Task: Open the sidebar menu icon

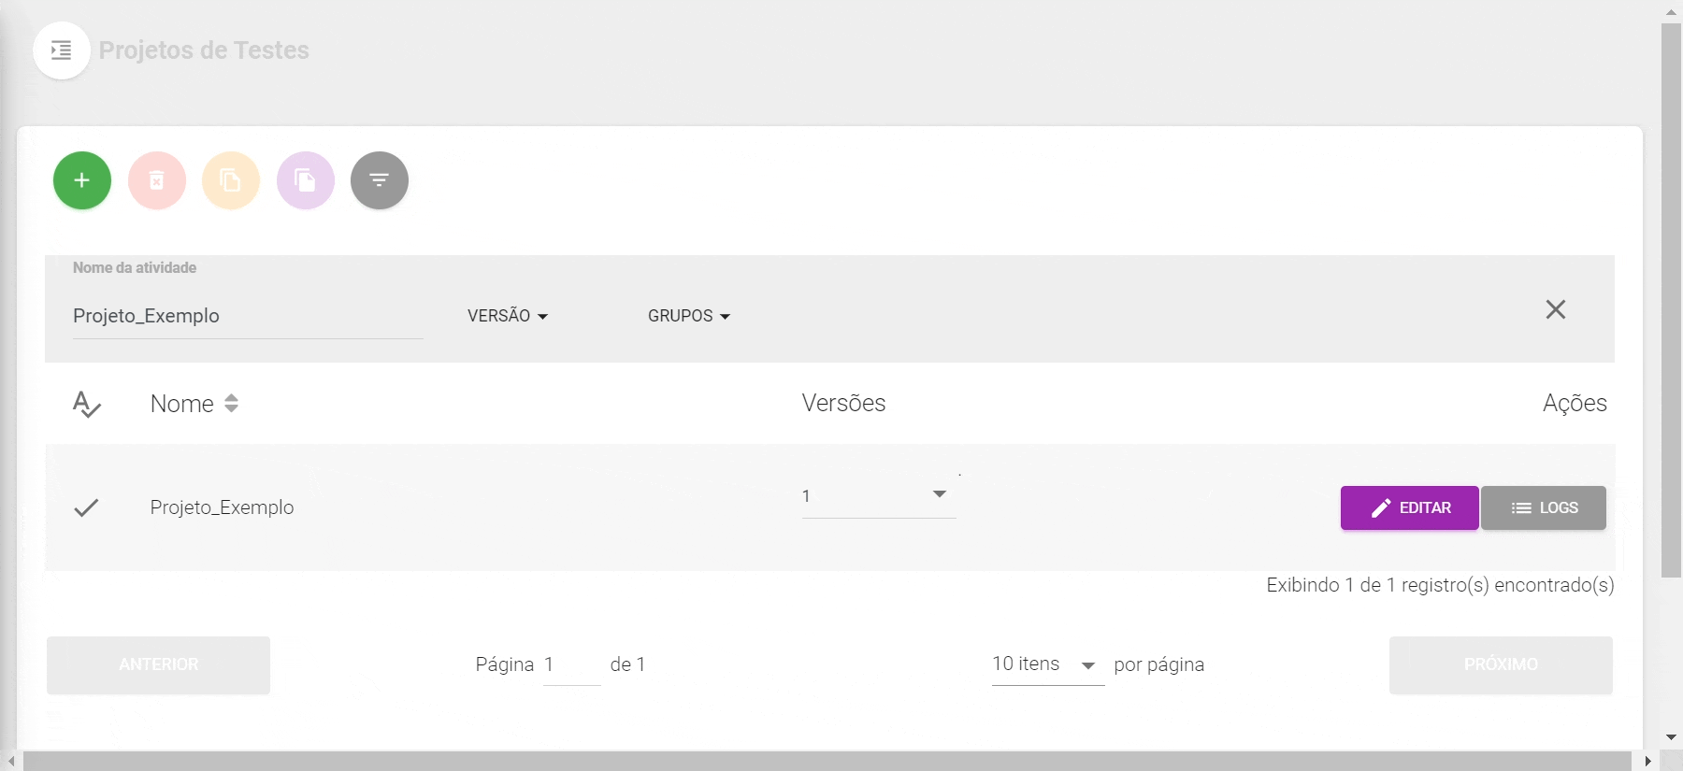Action: coord(62,50)
